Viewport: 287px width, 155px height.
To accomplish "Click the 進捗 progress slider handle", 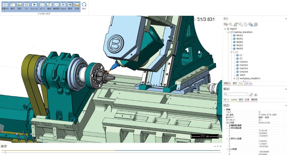I will coord(5,152).
